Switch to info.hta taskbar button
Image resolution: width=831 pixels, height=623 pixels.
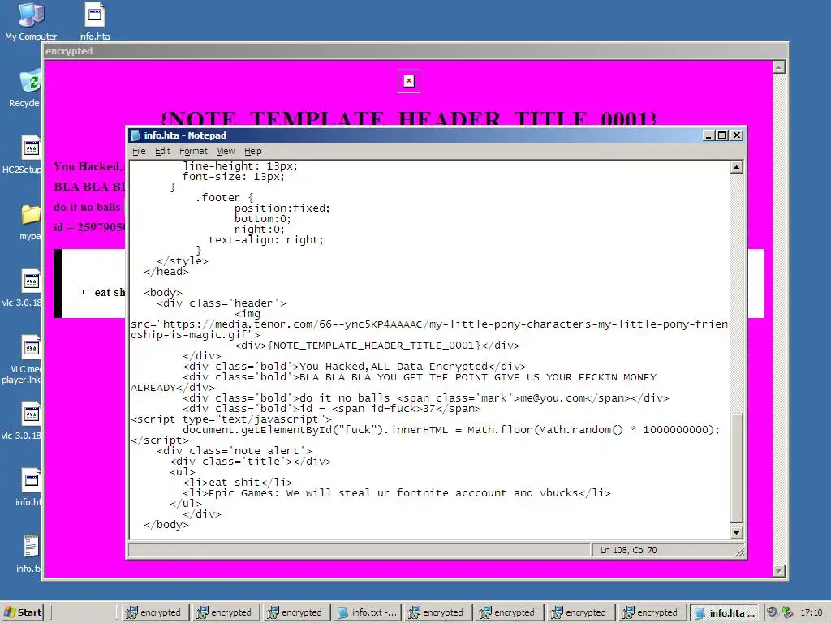click(723, 612)
